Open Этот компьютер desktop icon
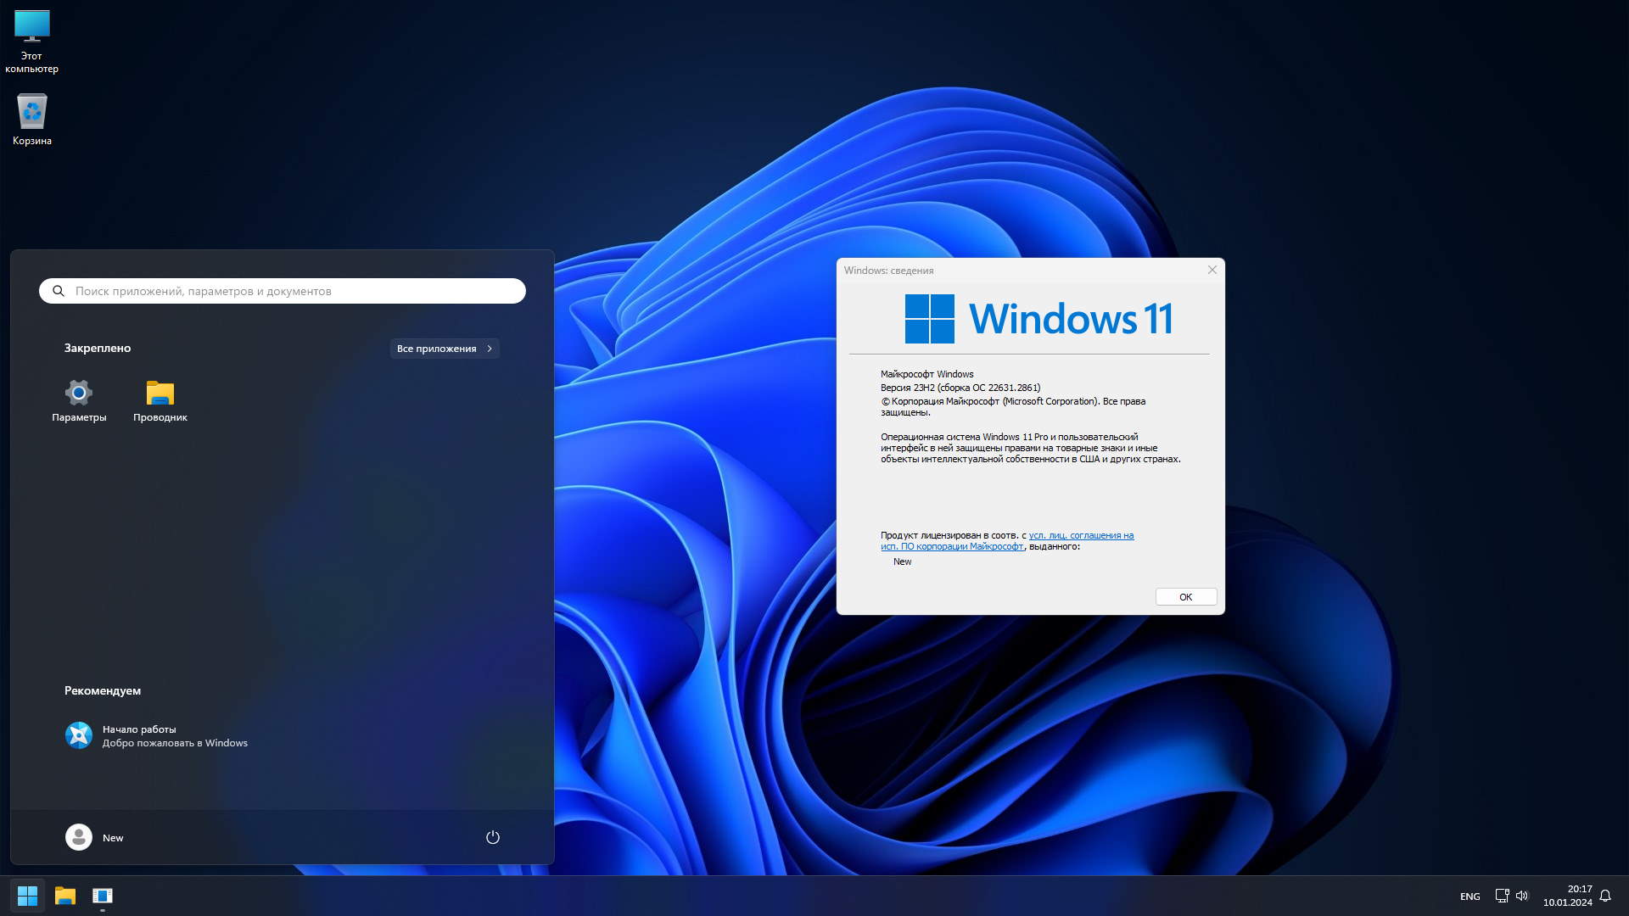1629x916 pixels. 32,27
